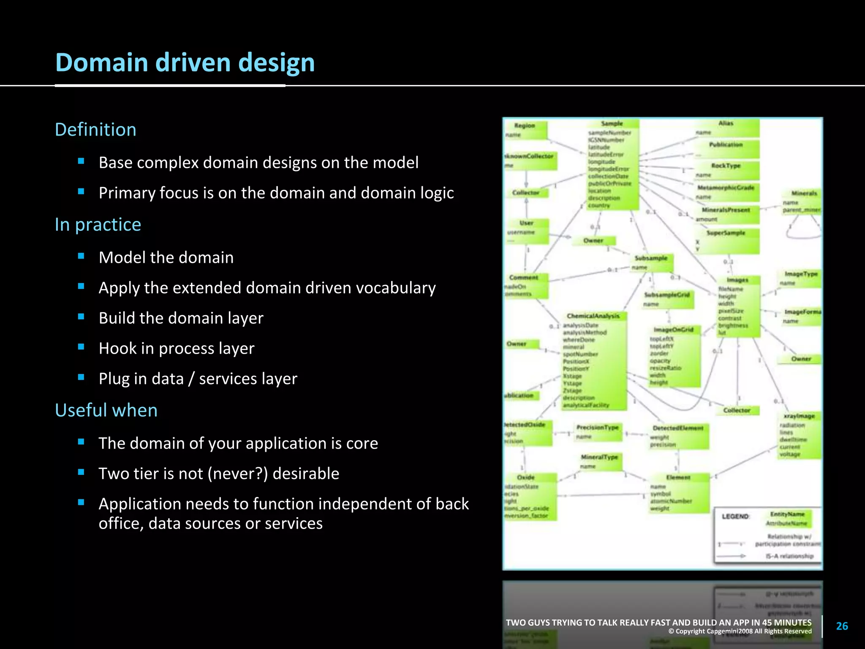Click the 'xrayImage' entity box
Viewport: 865px width, 649px height.
[799, 435]
